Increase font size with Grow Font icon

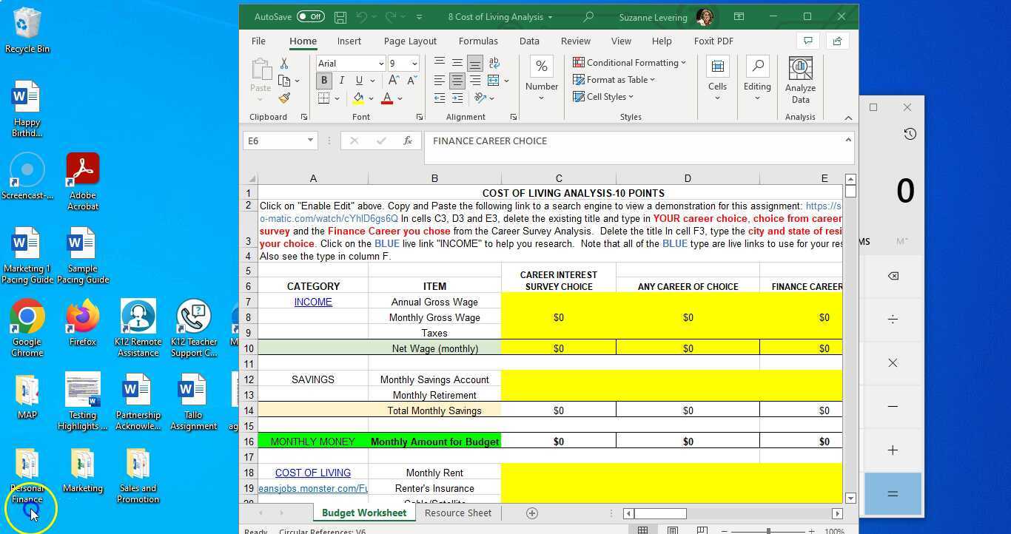click(x=395, y=80)
